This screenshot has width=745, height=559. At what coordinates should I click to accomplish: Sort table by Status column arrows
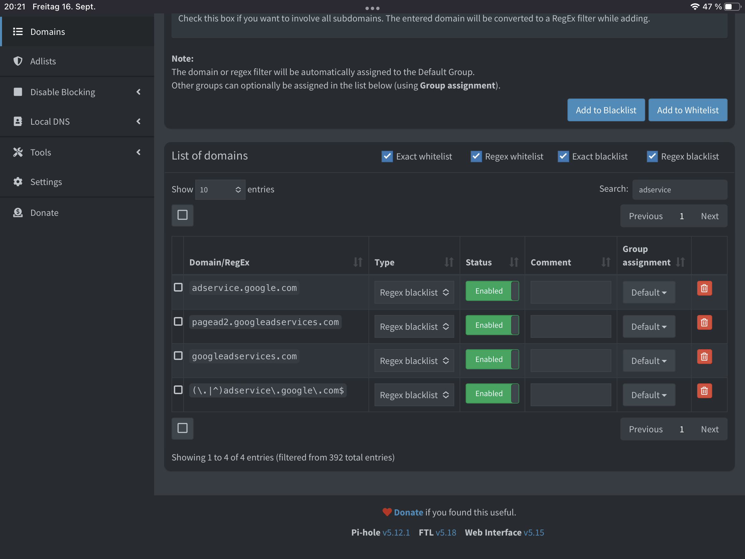point(514,262)
